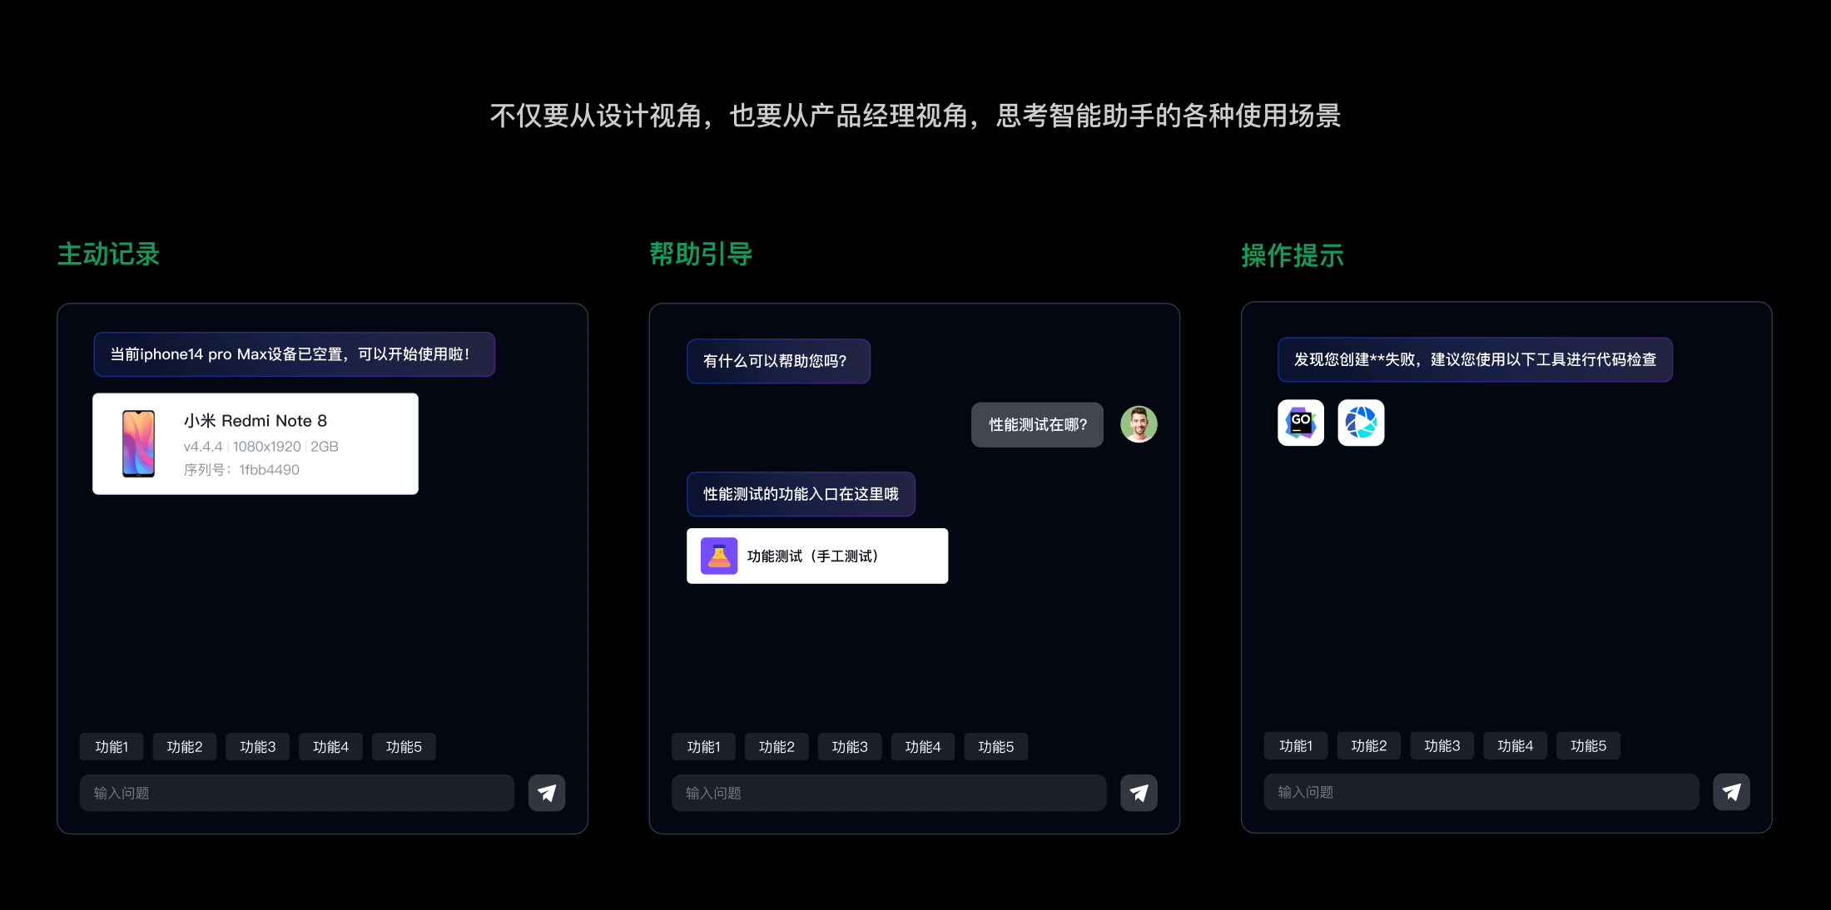Screen dimensions: 1831x910
Task: Tap 功能2 chip in 操作提示 panel
Action: tap(1369, 746)
